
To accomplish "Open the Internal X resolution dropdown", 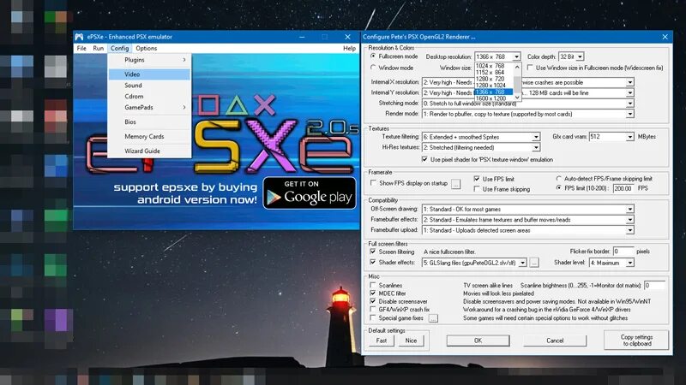I will point(629,82).
